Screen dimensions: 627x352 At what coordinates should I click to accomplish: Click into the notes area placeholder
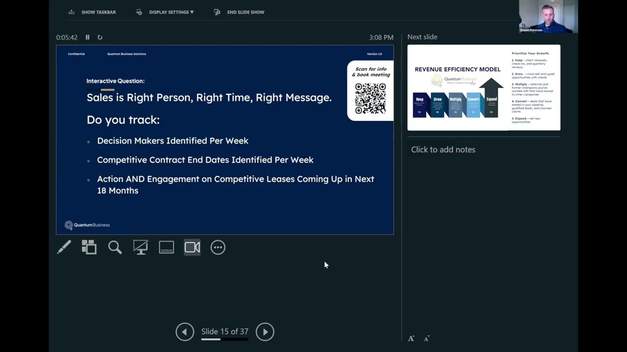pyautogui.click(x=443, y=150)
